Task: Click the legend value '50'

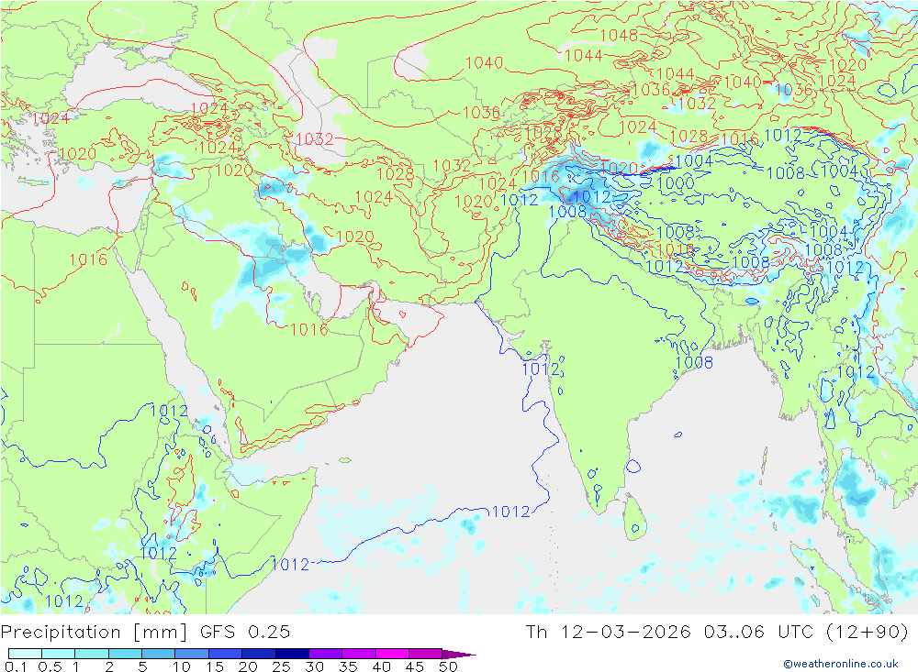Action: coord(448,666)
